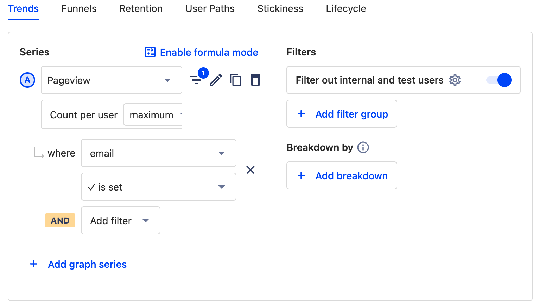Click the formula mode icon beside Enable formula mode
Image resolution: width=539 pixels, height=306 pixels.
(150, 52)
